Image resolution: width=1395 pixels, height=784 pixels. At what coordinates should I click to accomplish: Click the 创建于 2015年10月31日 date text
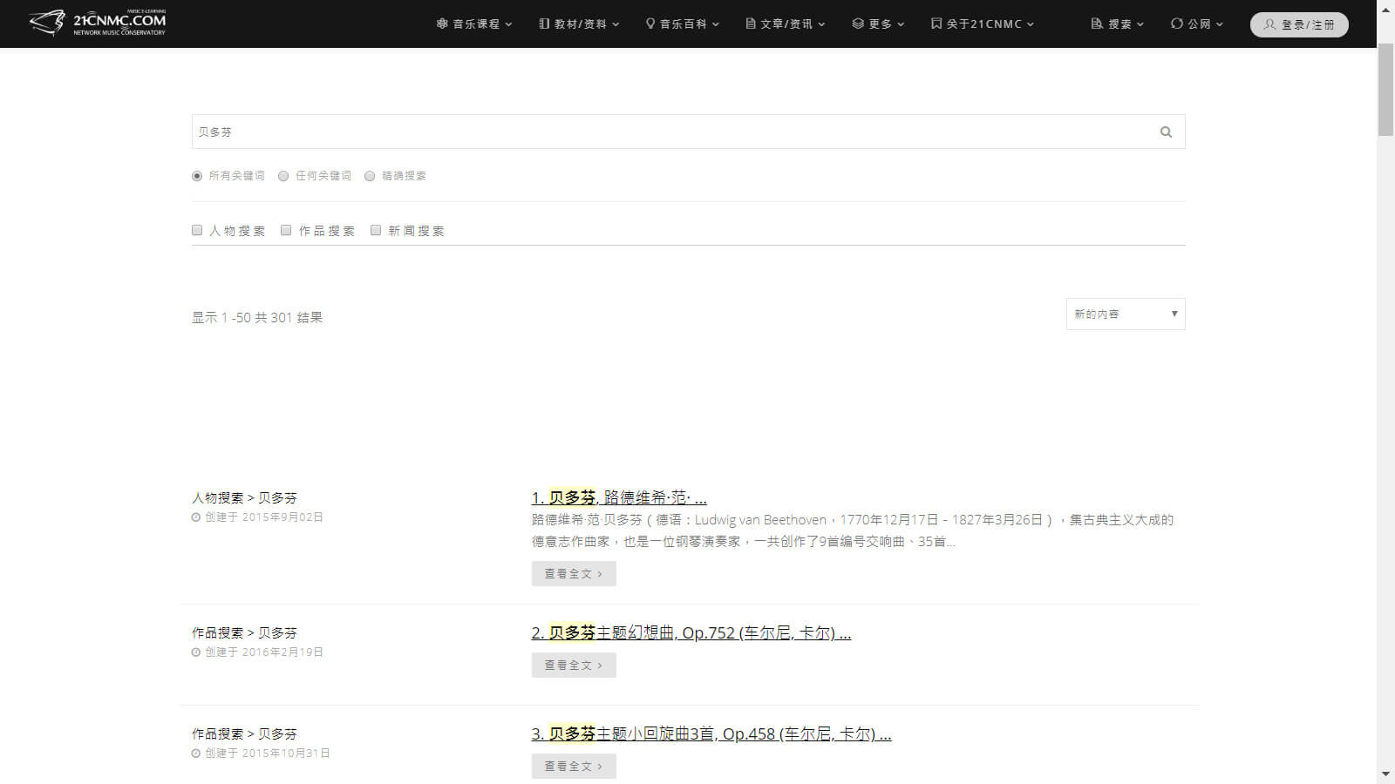pyautogui.click(x=268, y=754)
